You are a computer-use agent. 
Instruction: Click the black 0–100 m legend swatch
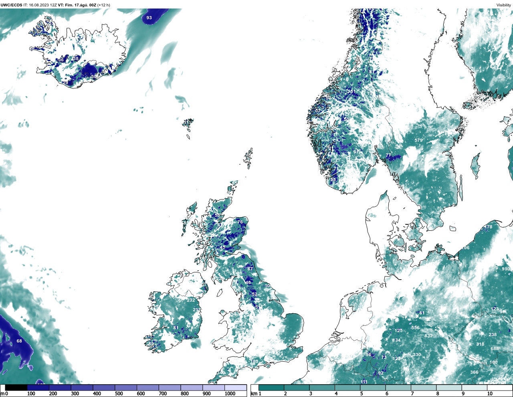click(16, 388)
